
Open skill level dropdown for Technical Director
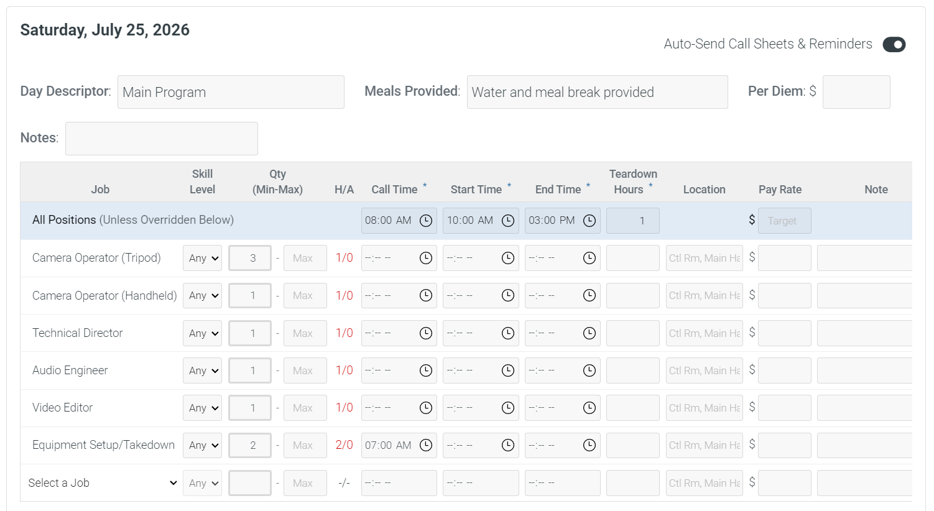click(202, 333)
